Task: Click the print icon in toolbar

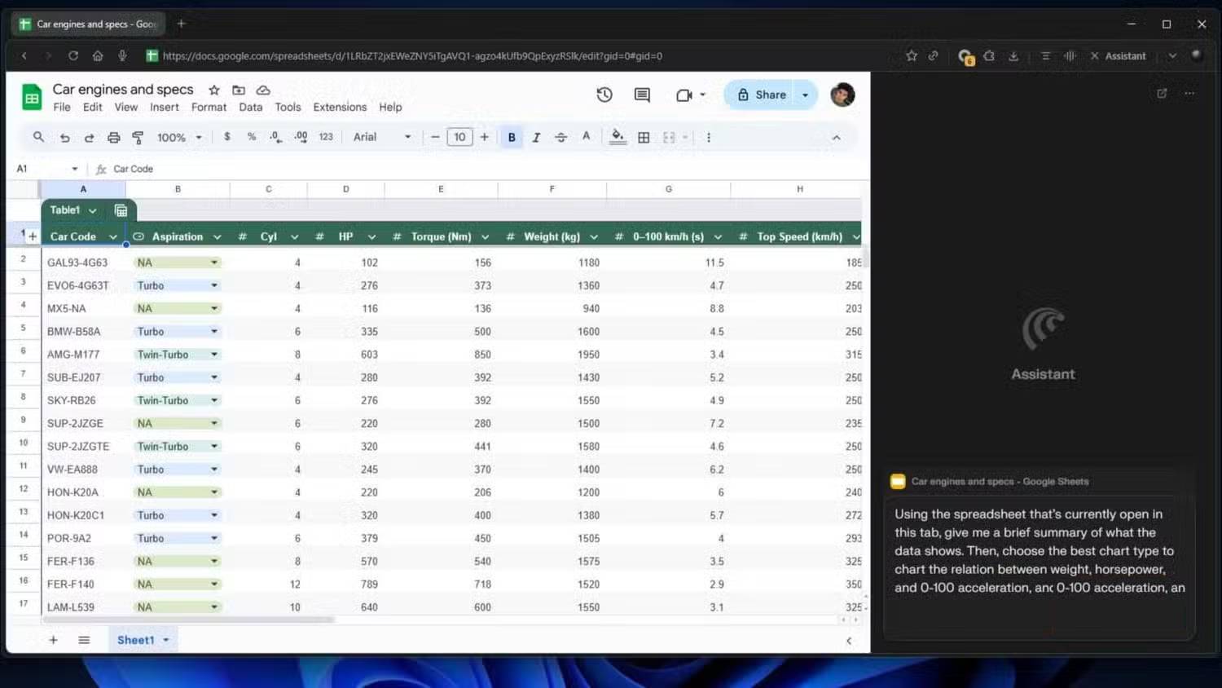Action: (x=113, y=138)
